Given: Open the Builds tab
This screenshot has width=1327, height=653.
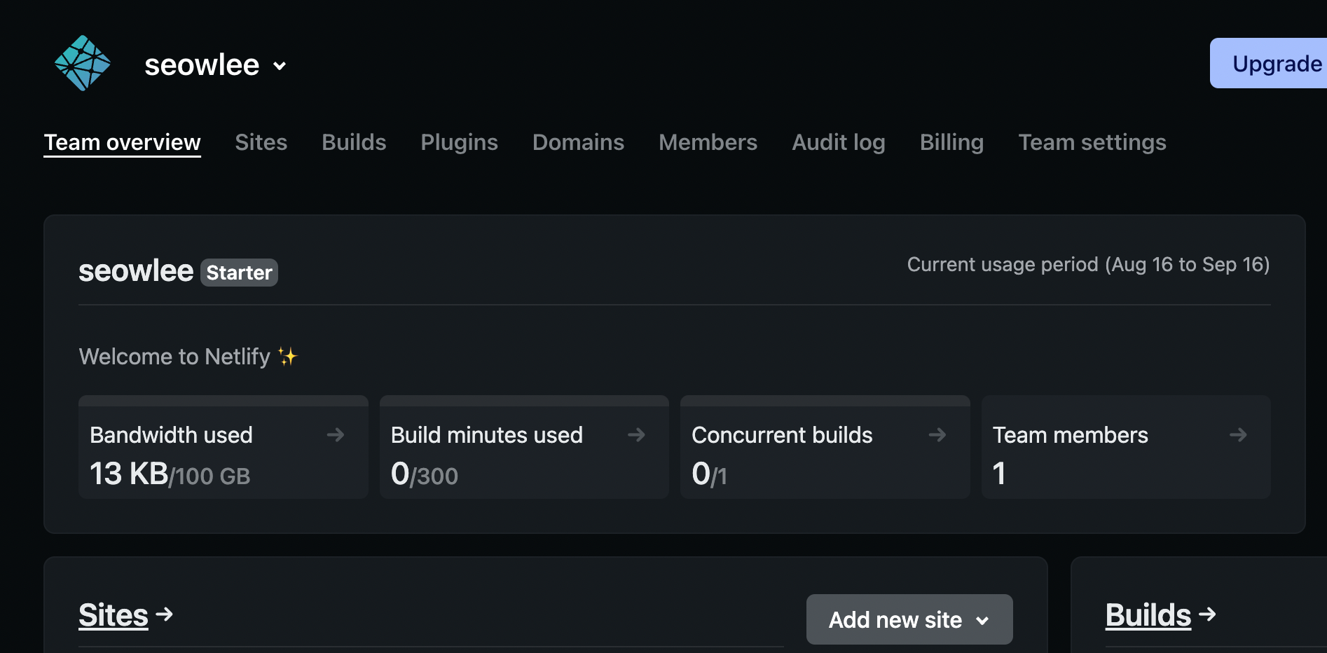Looking at the screenshot, I should (x=354, y=142).
